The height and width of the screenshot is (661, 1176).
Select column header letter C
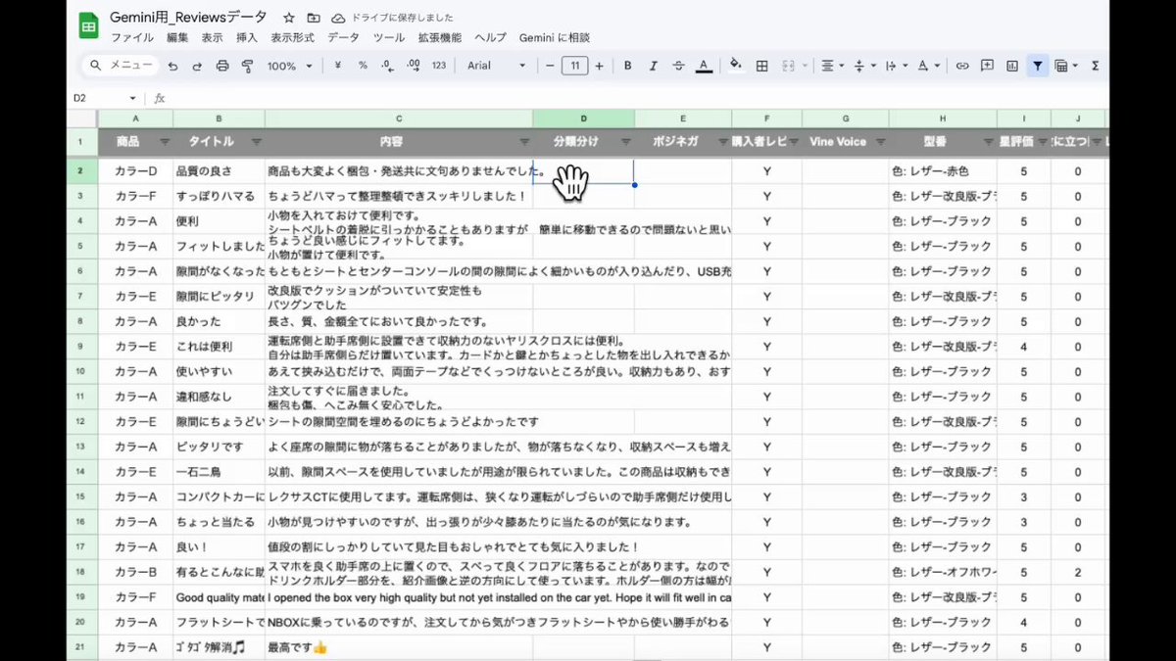click(399, 118)
